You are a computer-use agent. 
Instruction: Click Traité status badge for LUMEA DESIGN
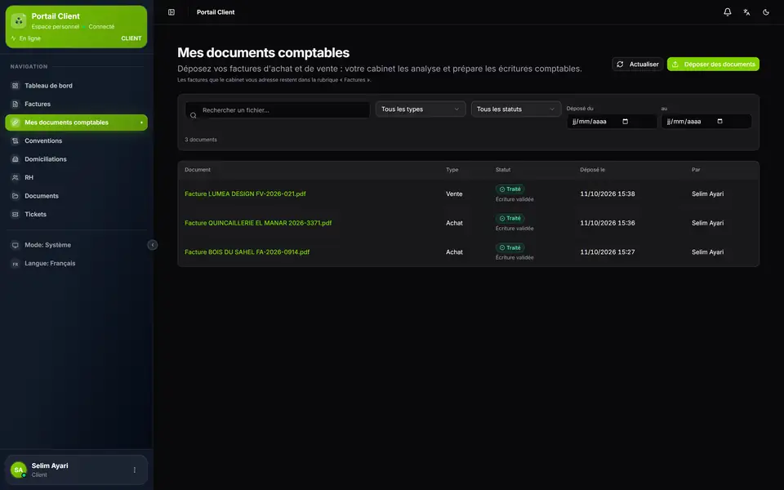coord(510,189)
